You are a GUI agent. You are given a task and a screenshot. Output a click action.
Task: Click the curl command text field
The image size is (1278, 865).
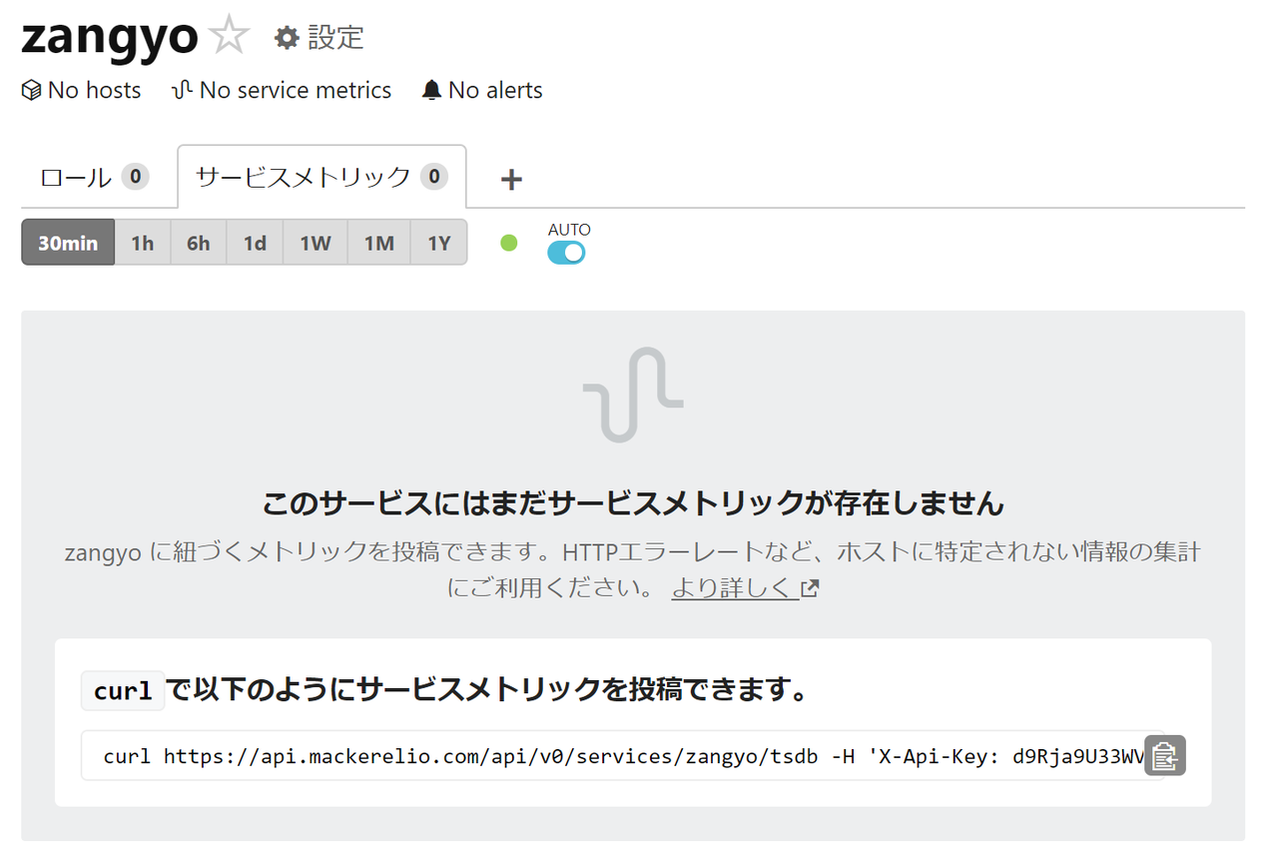point(622,756)
